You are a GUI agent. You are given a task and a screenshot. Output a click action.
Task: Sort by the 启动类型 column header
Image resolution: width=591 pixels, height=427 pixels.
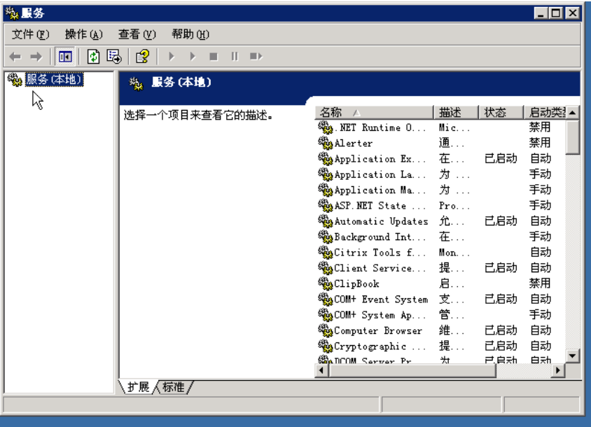(x=545, y=112)
